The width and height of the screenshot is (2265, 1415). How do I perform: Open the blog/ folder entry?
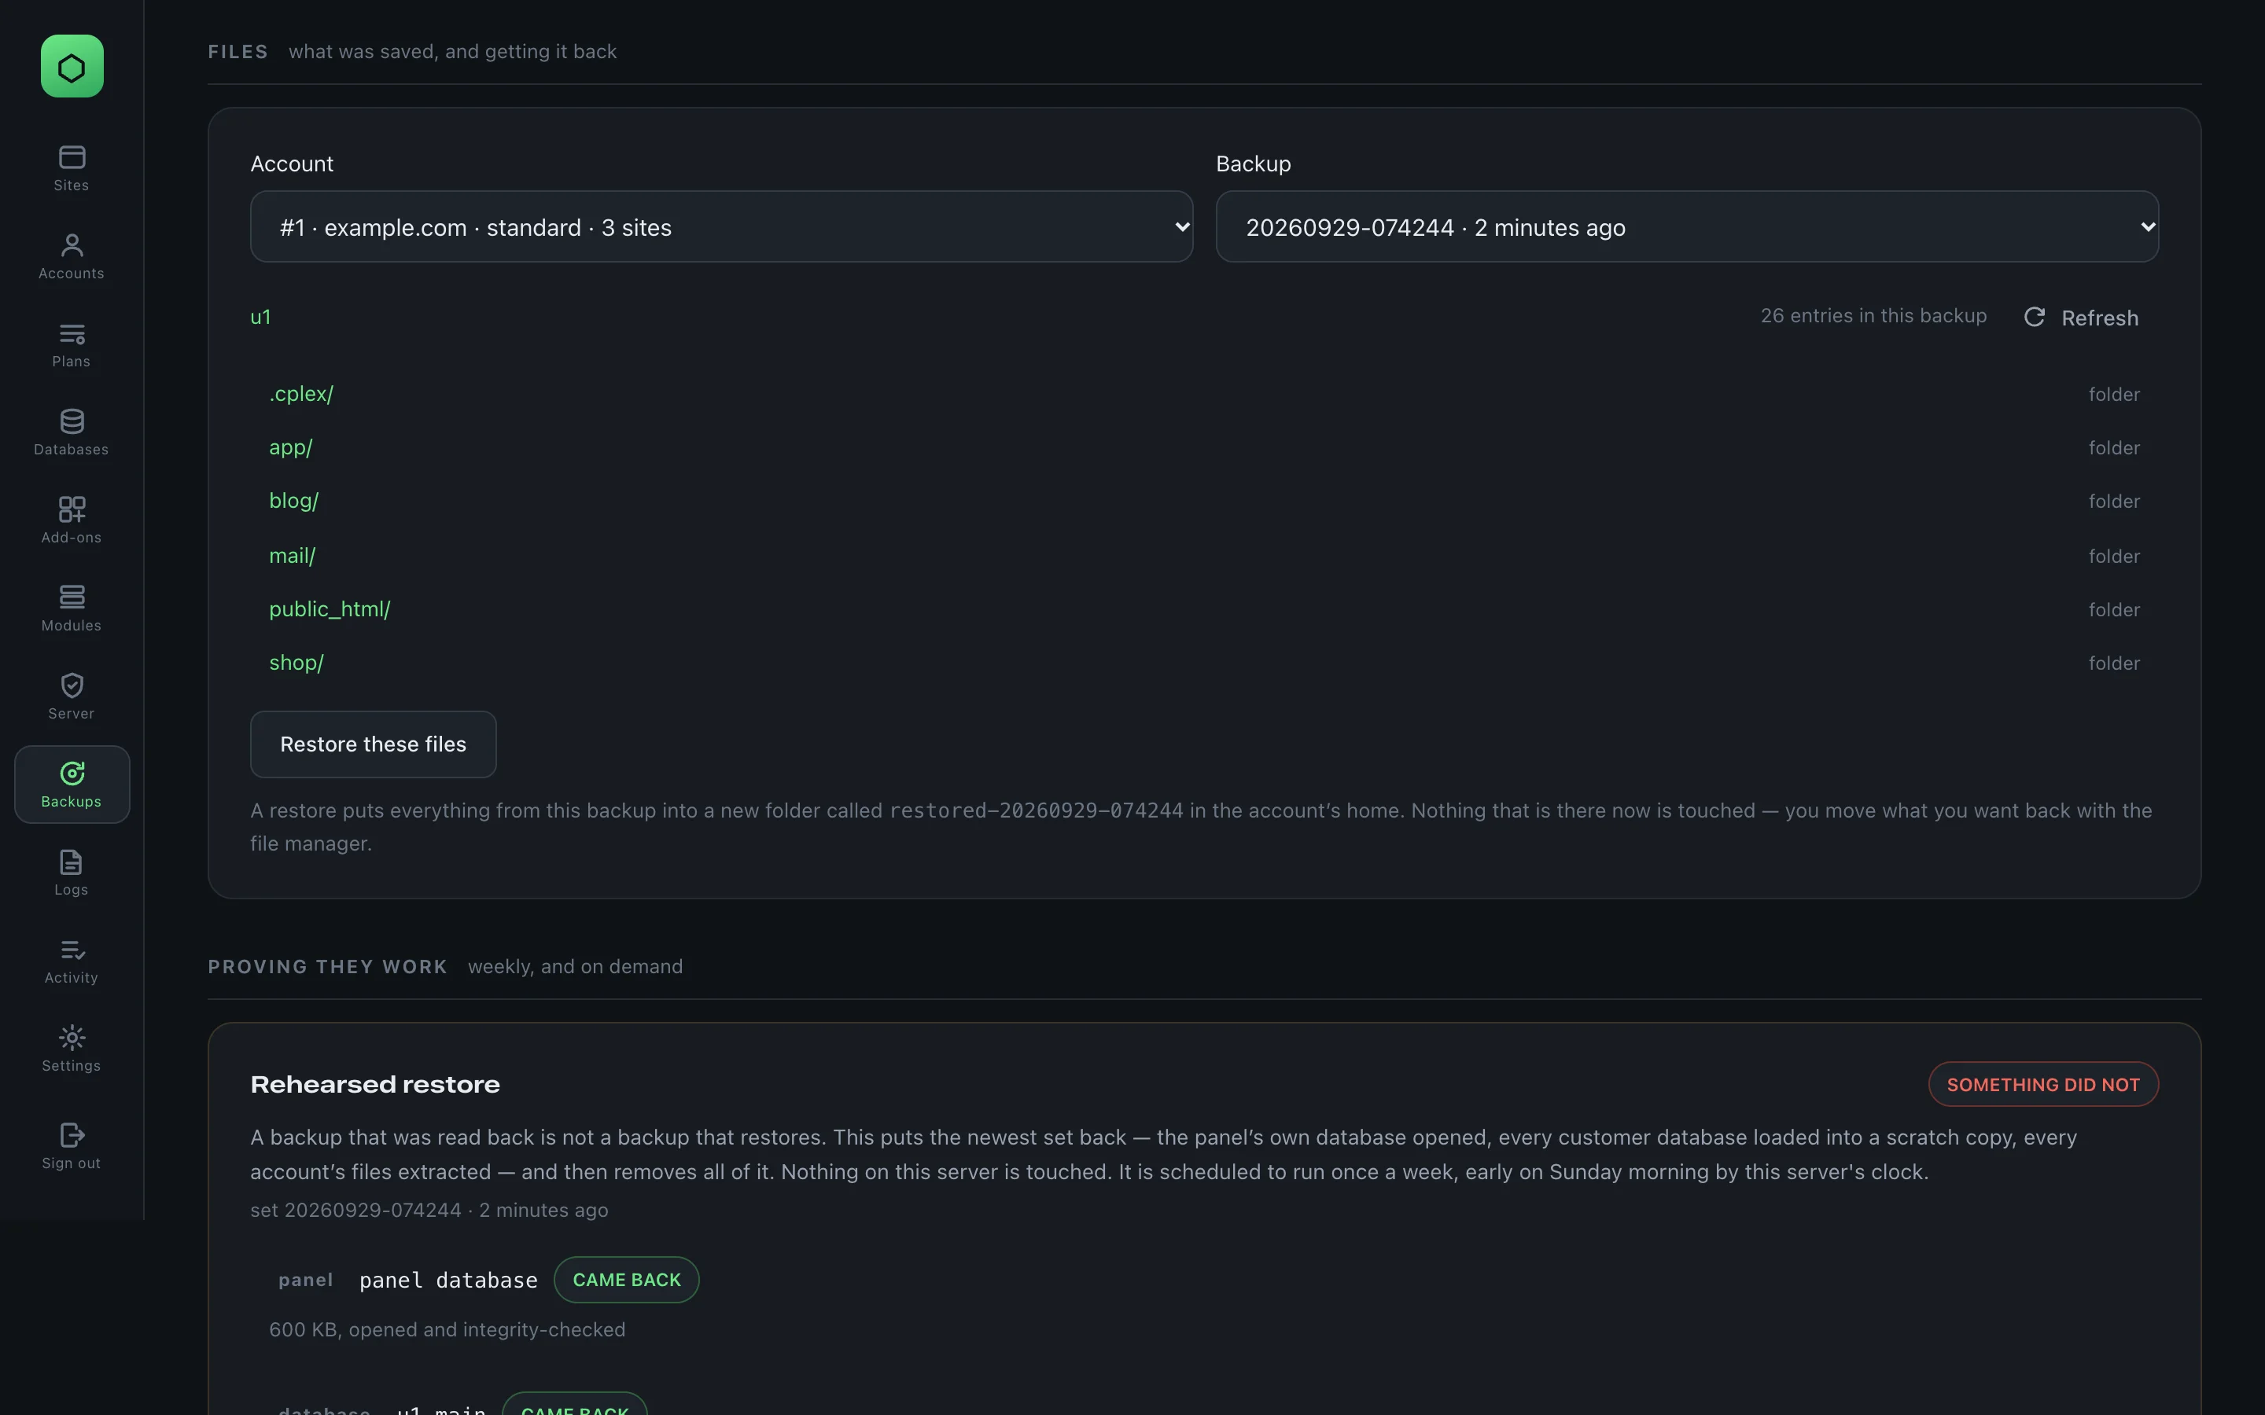point(294,501)
